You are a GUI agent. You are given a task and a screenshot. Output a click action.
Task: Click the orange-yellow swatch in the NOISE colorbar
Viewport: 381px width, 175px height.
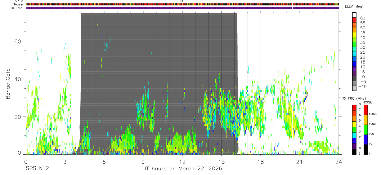pos(365,120)
